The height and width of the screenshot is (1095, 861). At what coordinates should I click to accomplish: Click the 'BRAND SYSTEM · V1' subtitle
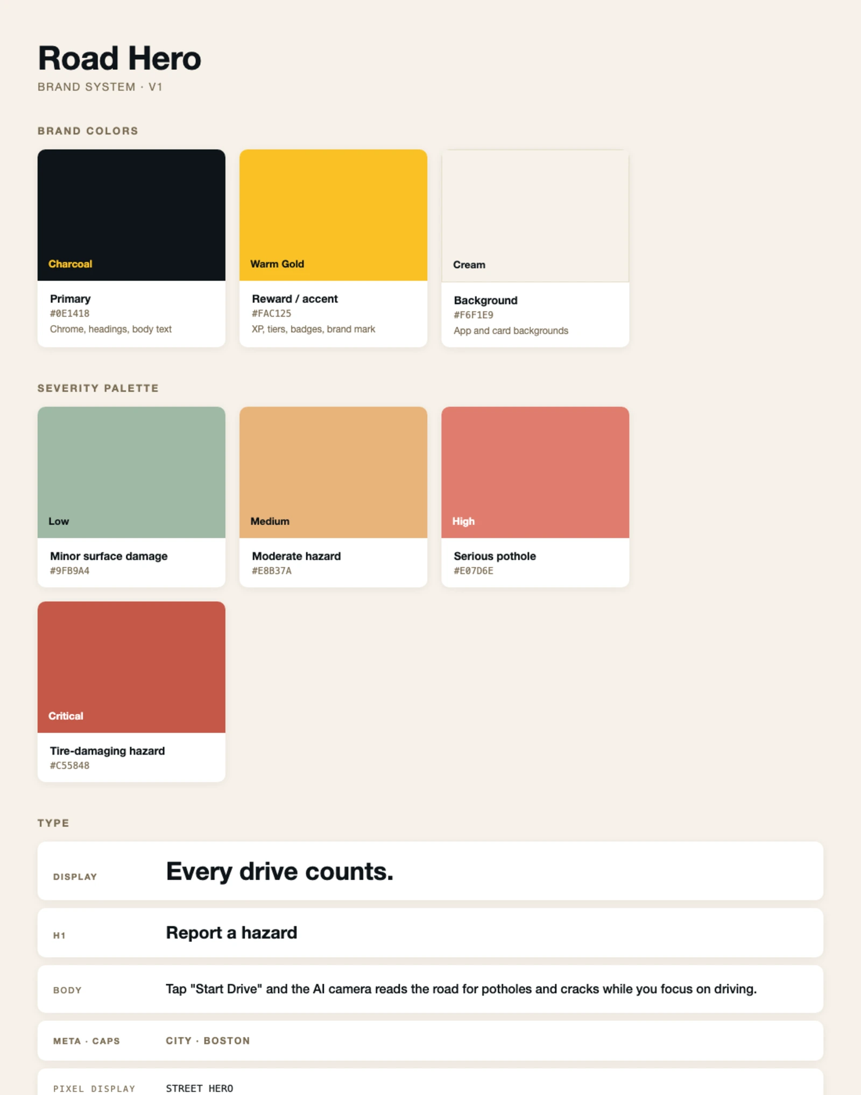pyautogui.click(x=100, y=87)
